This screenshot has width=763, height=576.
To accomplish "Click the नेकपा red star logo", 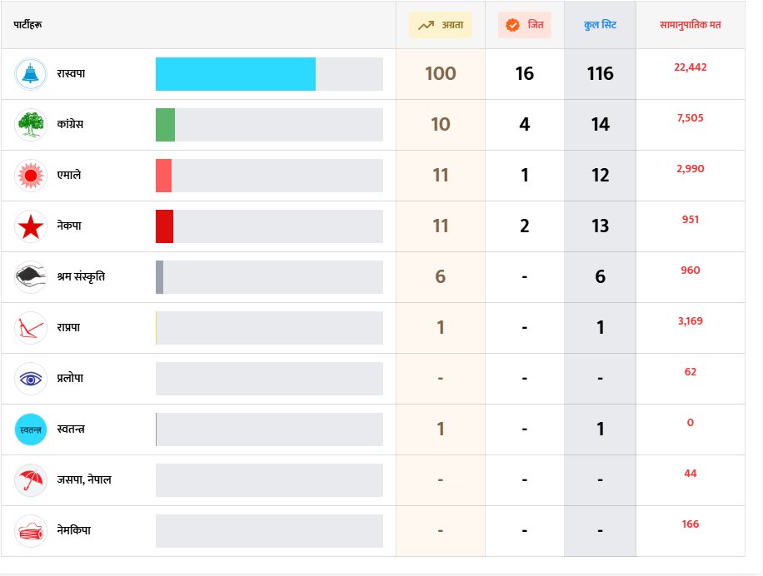I will 31,226.
